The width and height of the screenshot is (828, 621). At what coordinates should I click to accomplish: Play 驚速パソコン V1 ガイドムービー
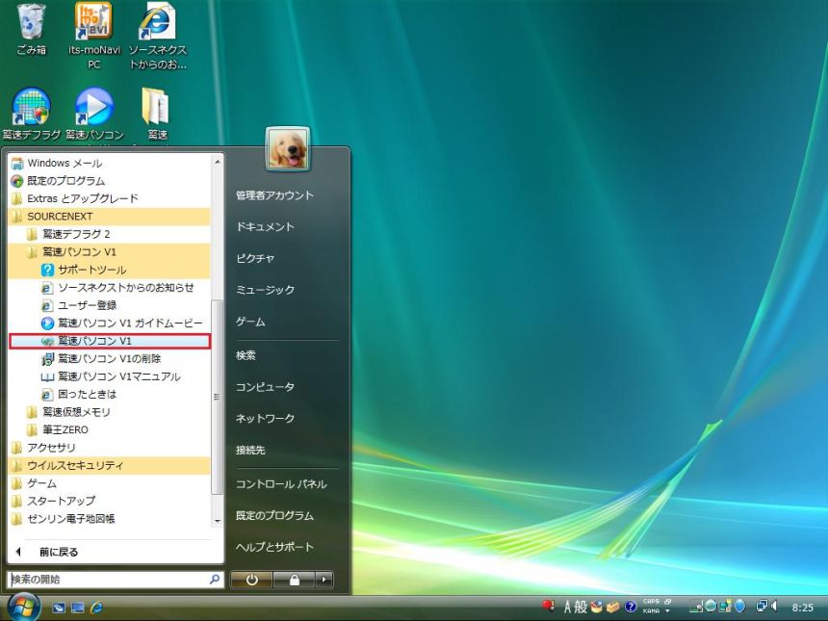point(110,323)
